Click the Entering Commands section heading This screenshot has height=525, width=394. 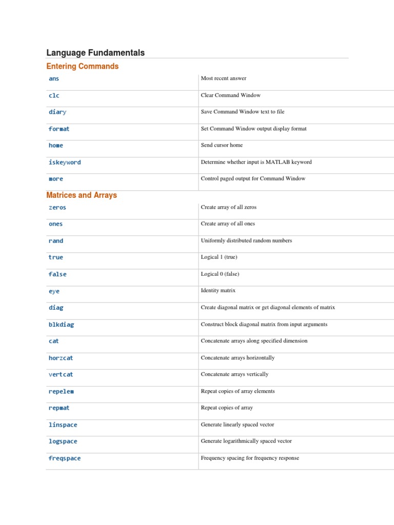click(x=82, y=66)
